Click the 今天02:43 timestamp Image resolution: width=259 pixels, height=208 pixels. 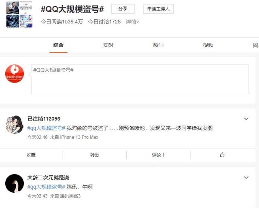tap(38, 196)
